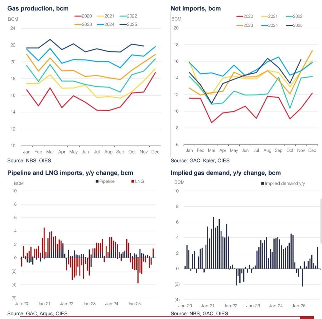Click the Jan-25 label on the Pipeline and LNG chart
Screen dimensions: 322x319
(x=134, y=304)
